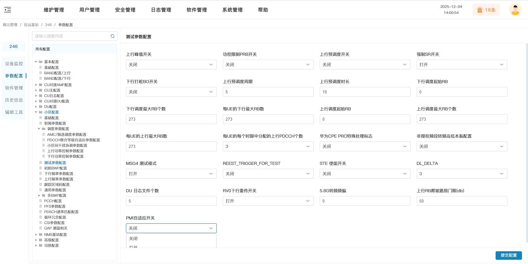Click the 小区配置 folder icon
Viewport: 528px width, 264px height.
coord(41,112)
